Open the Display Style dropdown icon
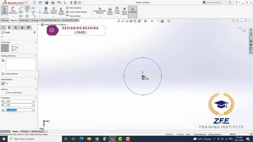This screenshot has height=142, width=253. [146, 21]
